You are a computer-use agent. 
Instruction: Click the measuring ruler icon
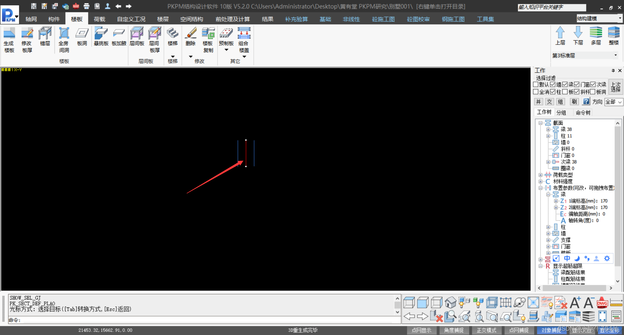[616, 302]
